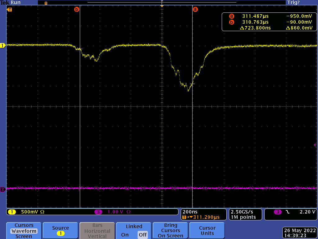Click the waveform record overview bar at top
Viewport: 318px width, 239px height.
[162, 2]
